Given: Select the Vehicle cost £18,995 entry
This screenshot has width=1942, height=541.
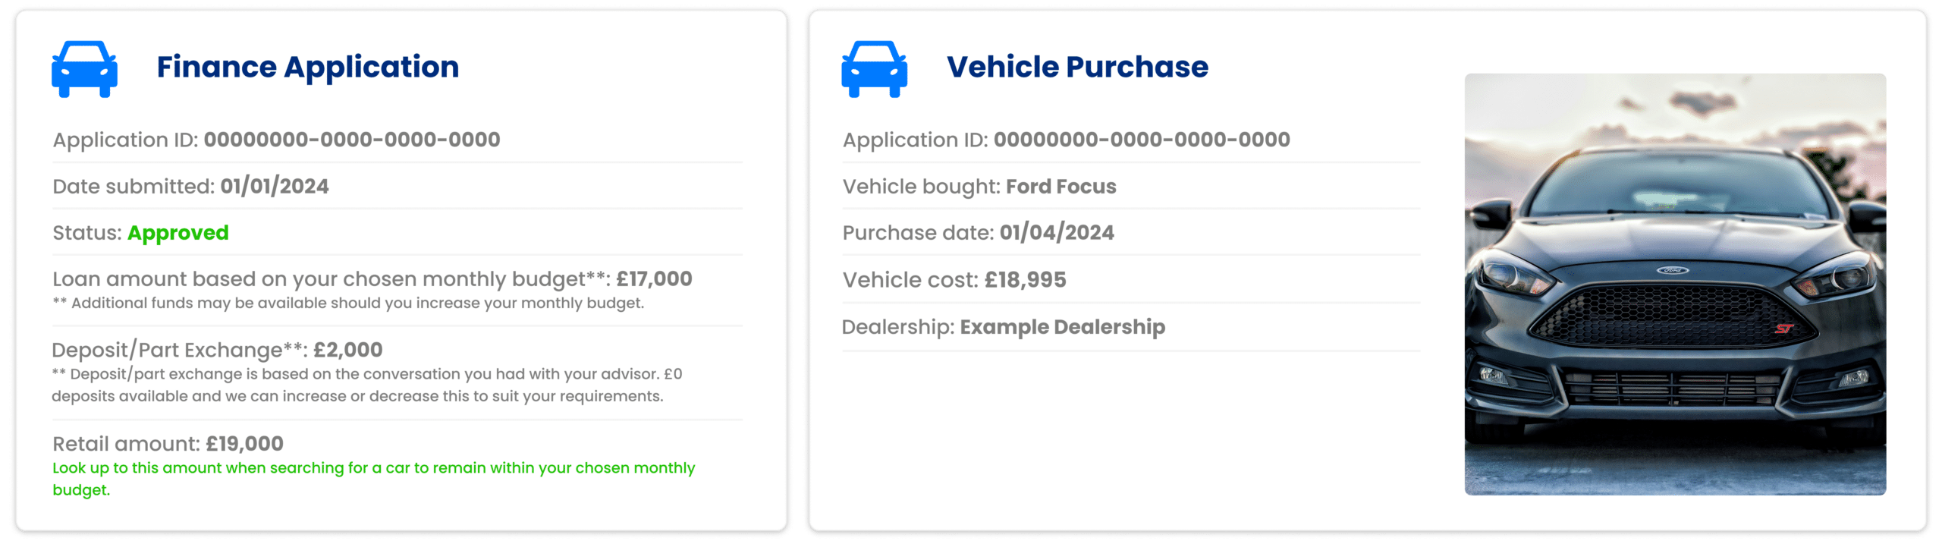Looking at the screenshot, I should (954, 279).
